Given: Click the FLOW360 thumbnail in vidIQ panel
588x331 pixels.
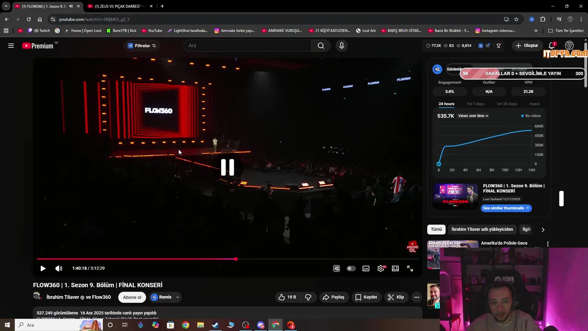Looking at the screenshot, I should click(x=455, y=196).
